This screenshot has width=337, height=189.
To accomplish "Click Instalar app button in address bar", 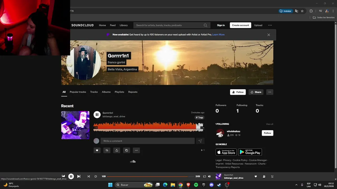I will pyautogui.click(x=286, y=11).
